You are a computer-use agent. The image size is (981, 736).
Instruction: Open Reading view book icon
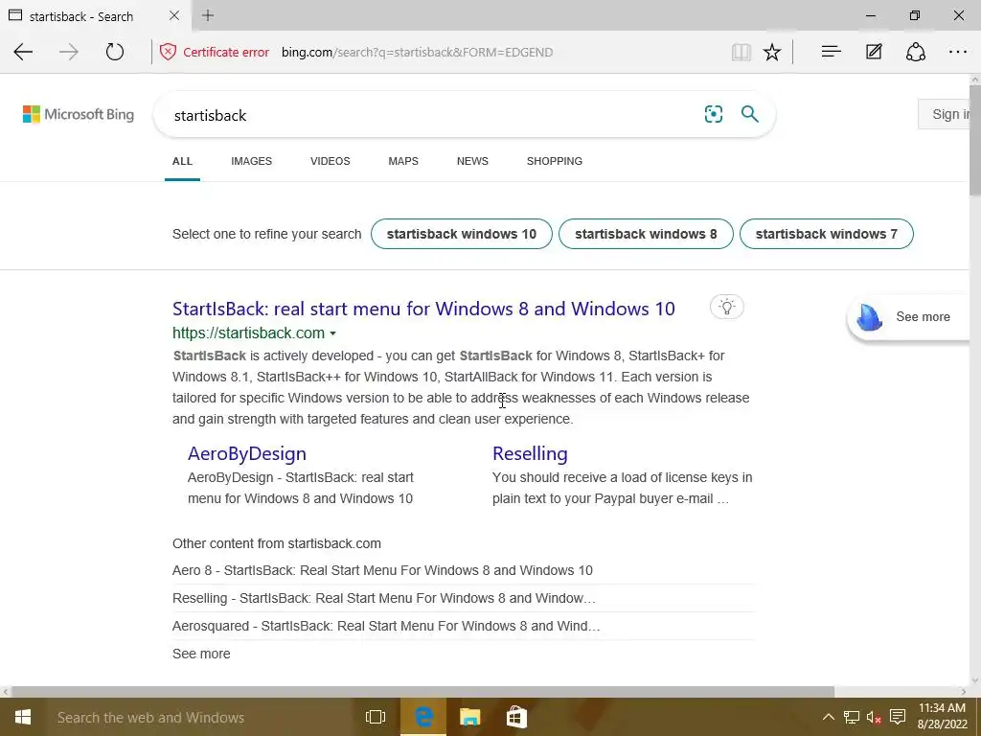click(741, 52)
